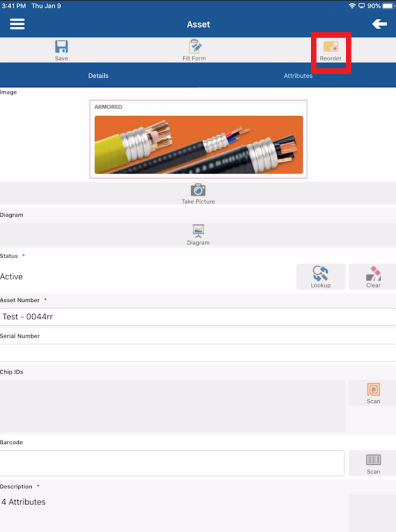
Task: Switch to the Details tab
Action: pyautogui.click(x=98, y=76)
